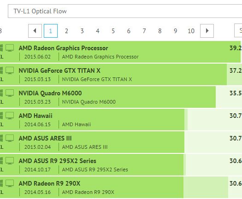This screenshot has width=242, height=199.
Task: Jump to results page 10
Action: point(191,31)
